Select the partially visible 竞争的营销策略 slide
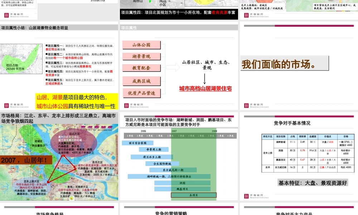 (179, 210)
